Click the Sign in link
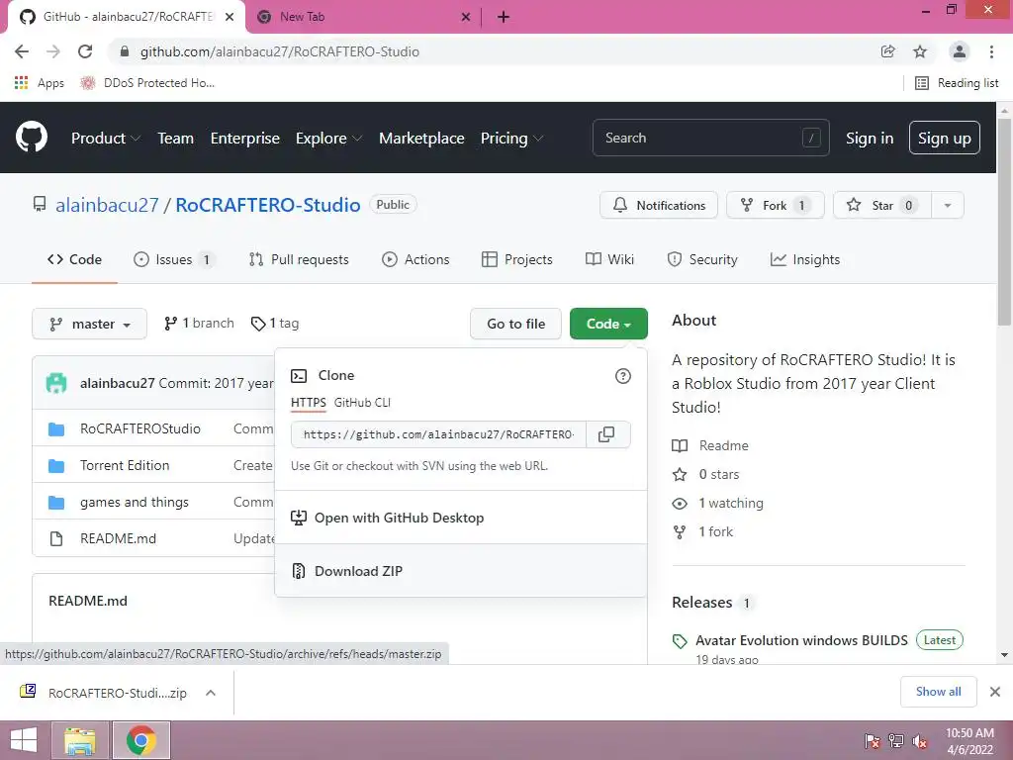This screenshot has width=1013, height=760. [x=870, y=139]
